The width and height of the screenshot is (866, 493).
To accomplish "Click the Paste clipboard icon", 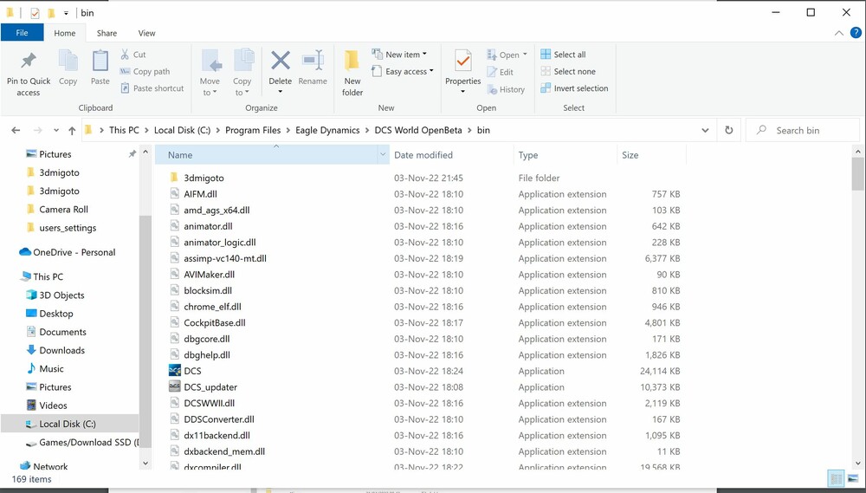I will pos(100,61).
